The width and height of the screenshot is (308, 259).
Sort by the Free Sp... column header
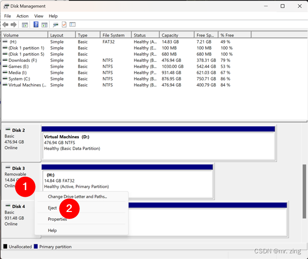[x=206, y=35]
